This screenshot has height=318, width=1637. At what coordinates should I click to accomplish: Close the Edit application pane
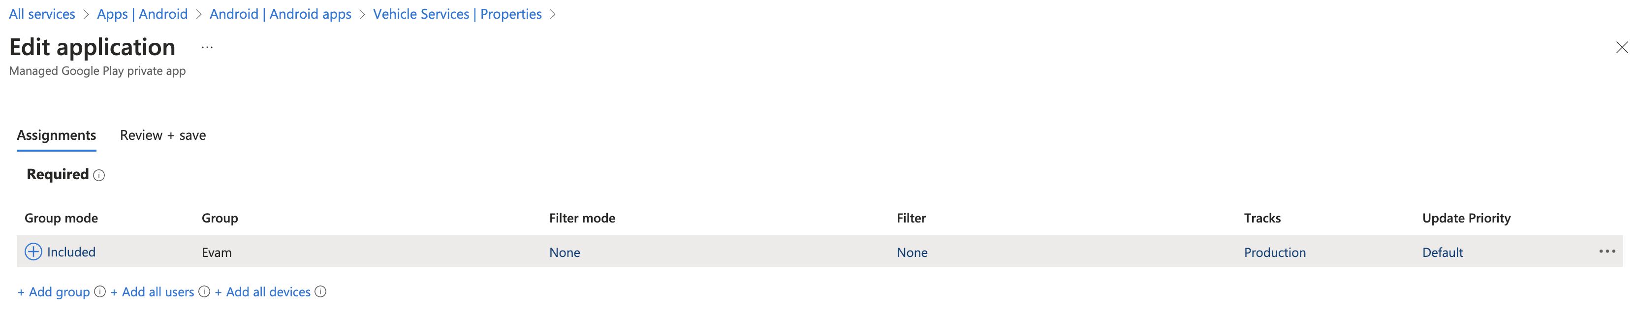click(1622, 47)
